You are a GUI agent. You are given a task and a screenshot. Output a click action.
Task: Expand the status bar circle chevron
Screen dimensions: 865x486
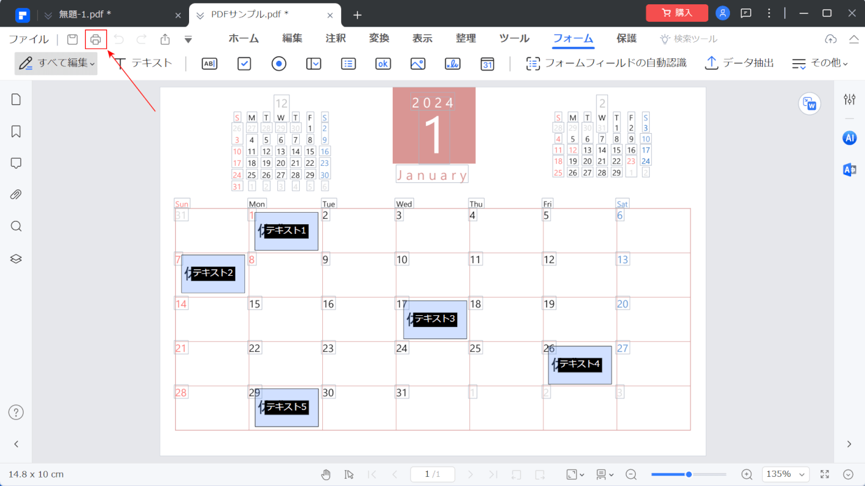[849, 474]
